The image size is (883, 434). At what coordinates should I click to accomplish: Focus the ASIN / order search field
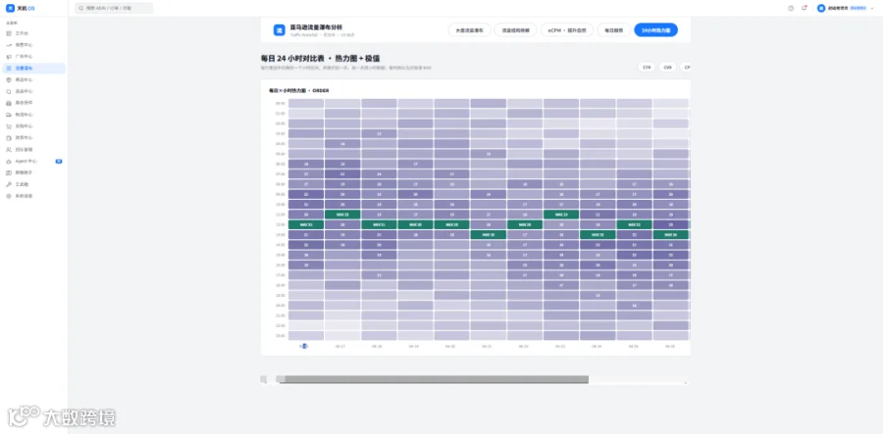(114, 9)
